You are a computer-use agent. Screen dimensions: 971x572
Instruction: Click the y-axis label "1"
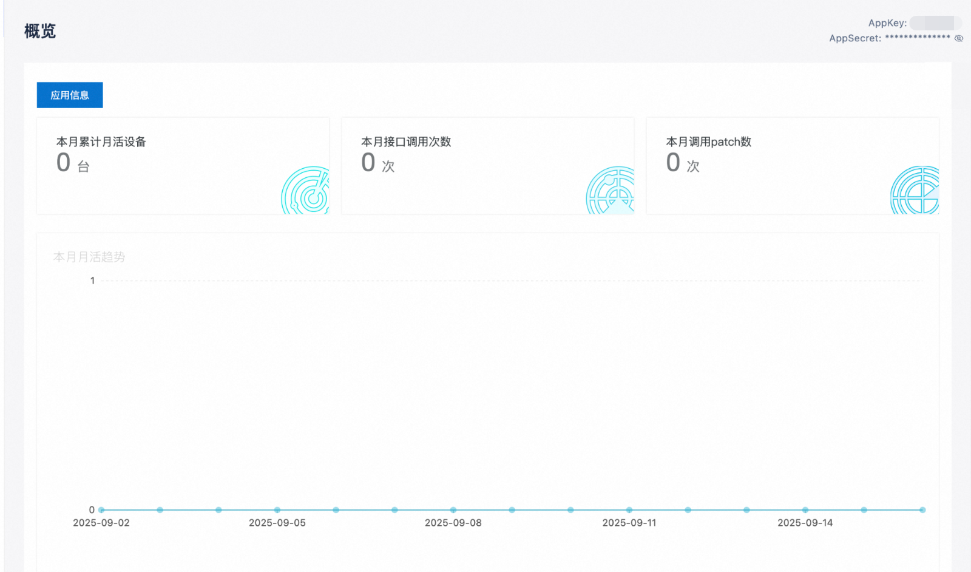(92, 281)
